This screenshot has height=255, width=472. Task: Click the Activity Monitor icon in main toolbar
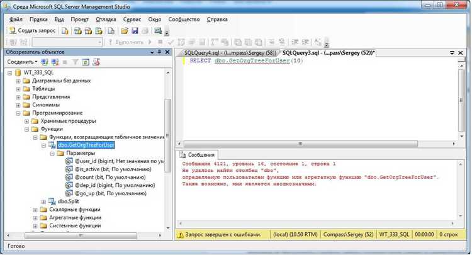point(157,30)
